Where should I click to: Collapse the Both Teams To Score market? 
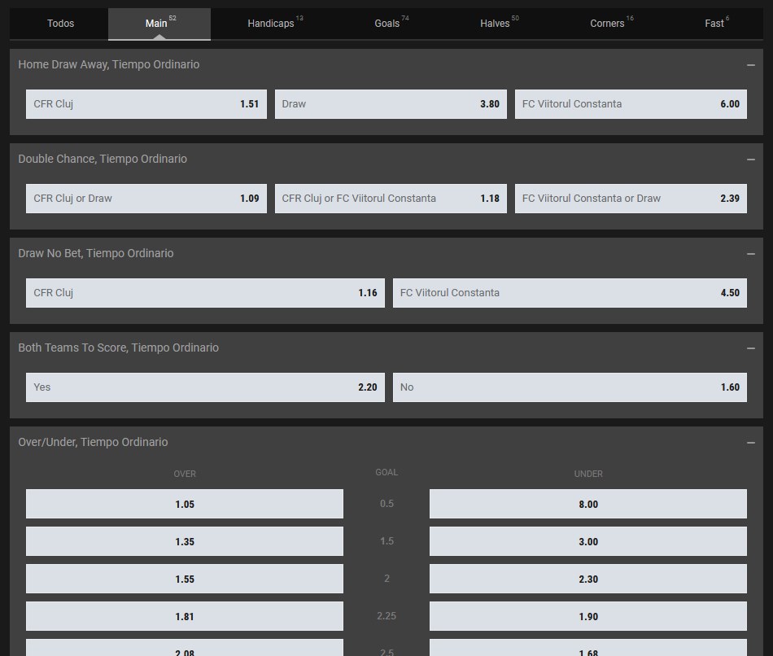coord(750,348)
